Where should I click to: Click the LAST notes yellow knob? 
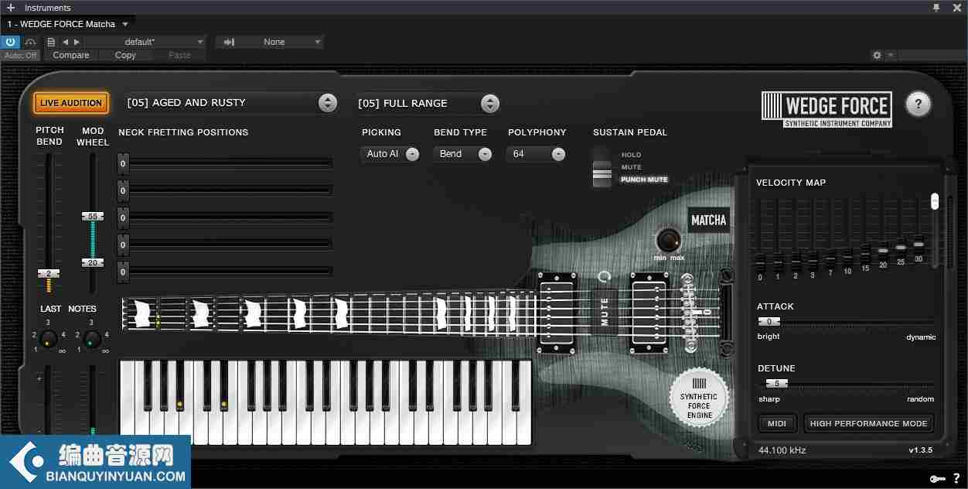49,339
